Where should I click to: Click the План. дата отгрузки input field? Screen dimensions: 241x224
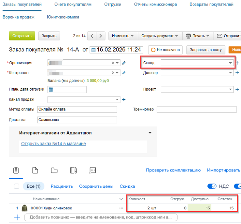click(67, 90)
